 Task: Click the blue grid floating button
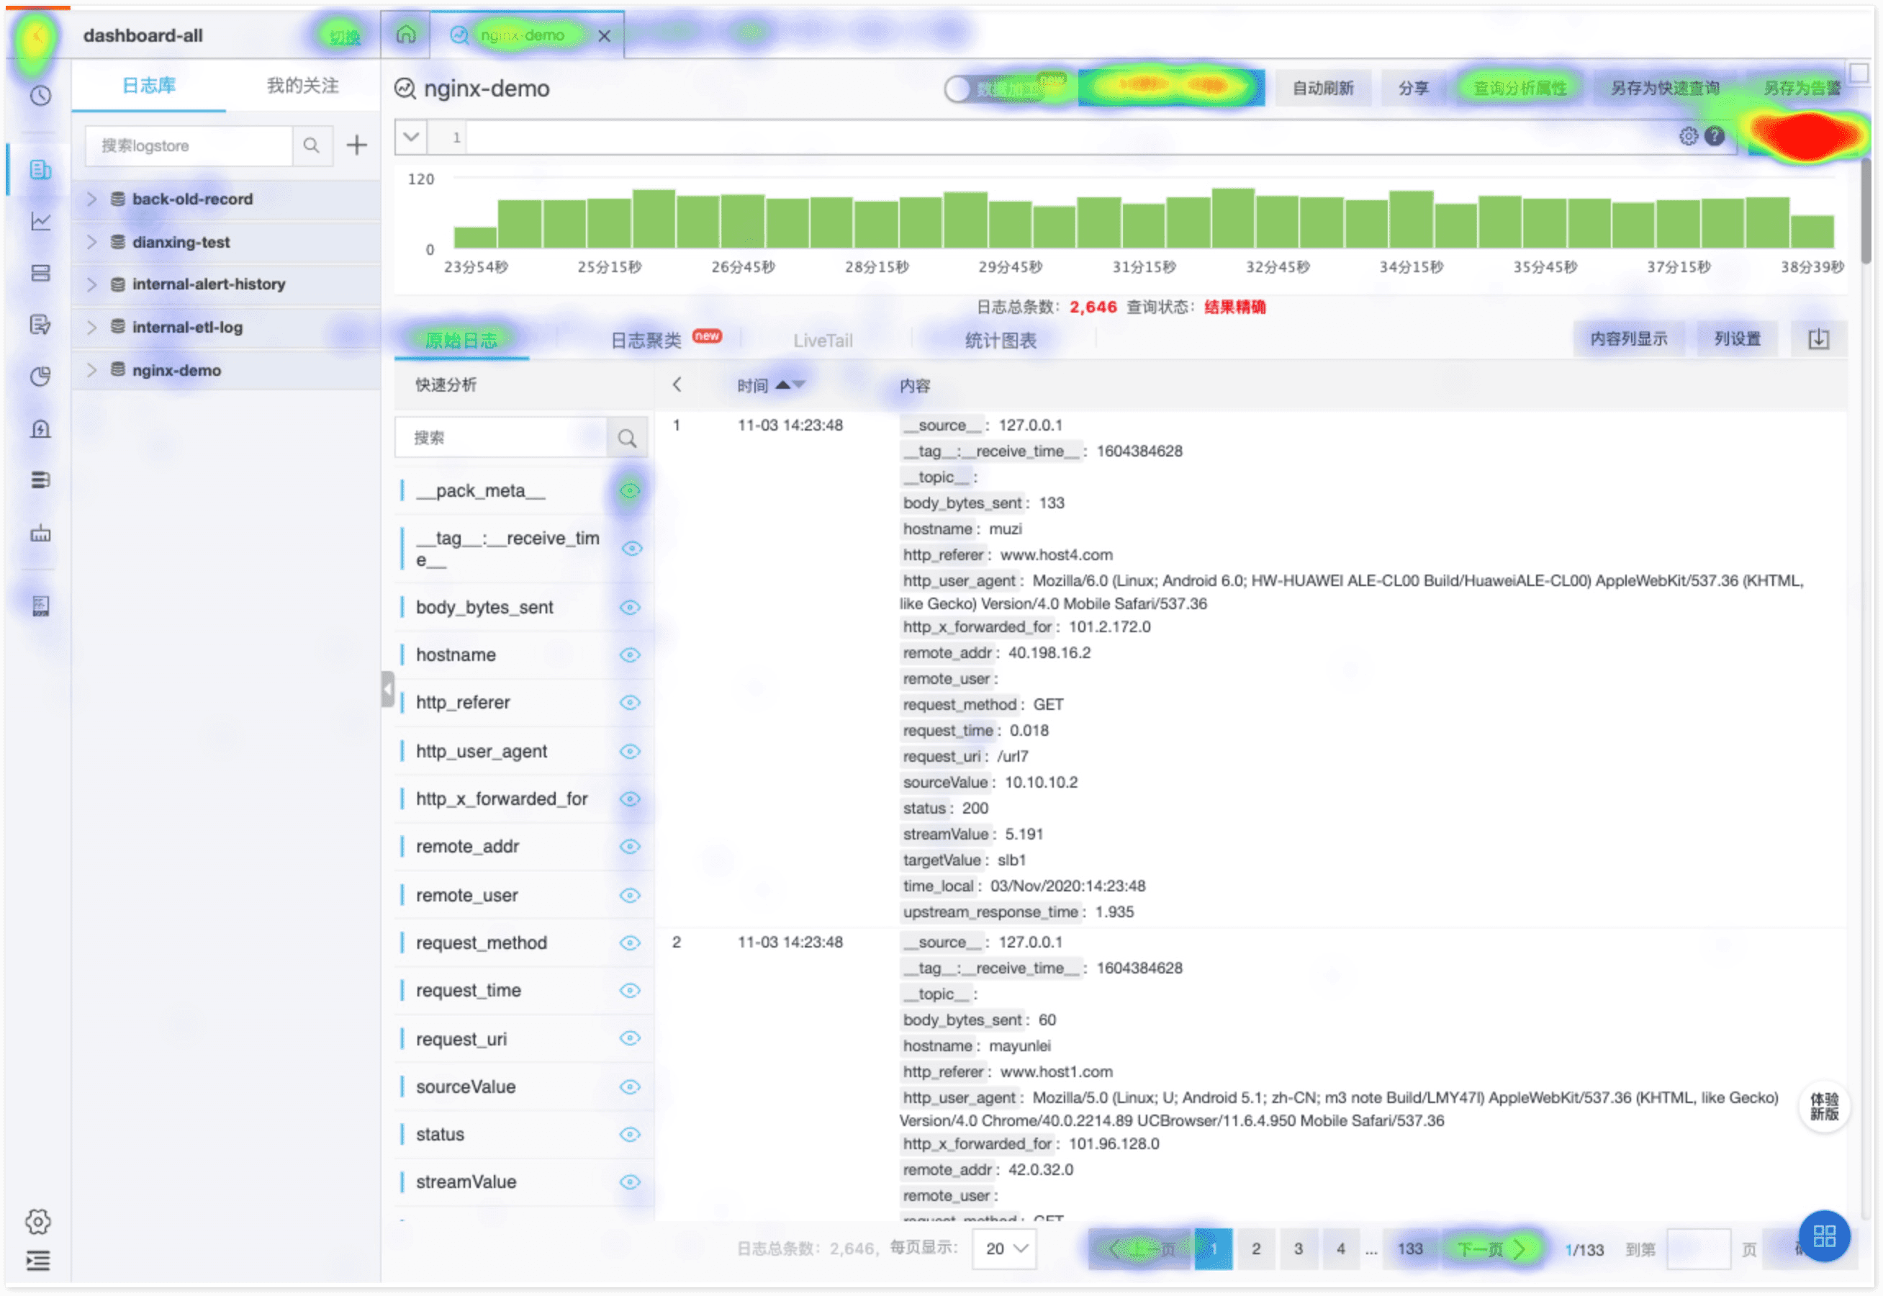[x=1824, y=1236]
